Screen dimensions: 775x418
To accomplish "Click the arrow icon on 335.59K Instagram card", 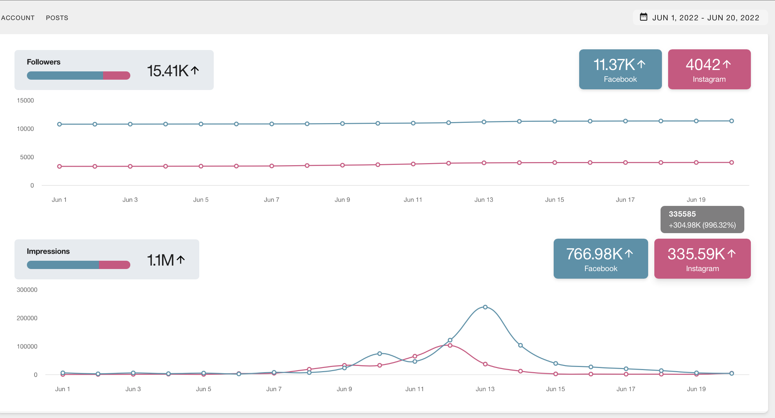I will (732, 253).
